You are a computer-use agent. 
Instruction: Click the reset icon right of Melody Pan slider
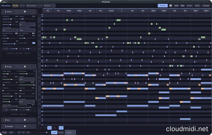click(35, 110)
